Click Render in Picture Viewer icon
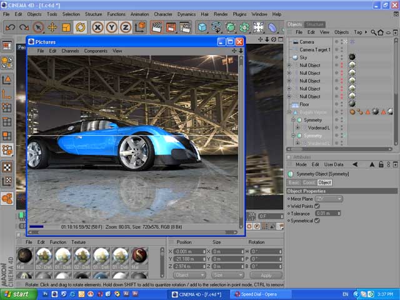Screen dimensions: 400x300 [171, 27]
